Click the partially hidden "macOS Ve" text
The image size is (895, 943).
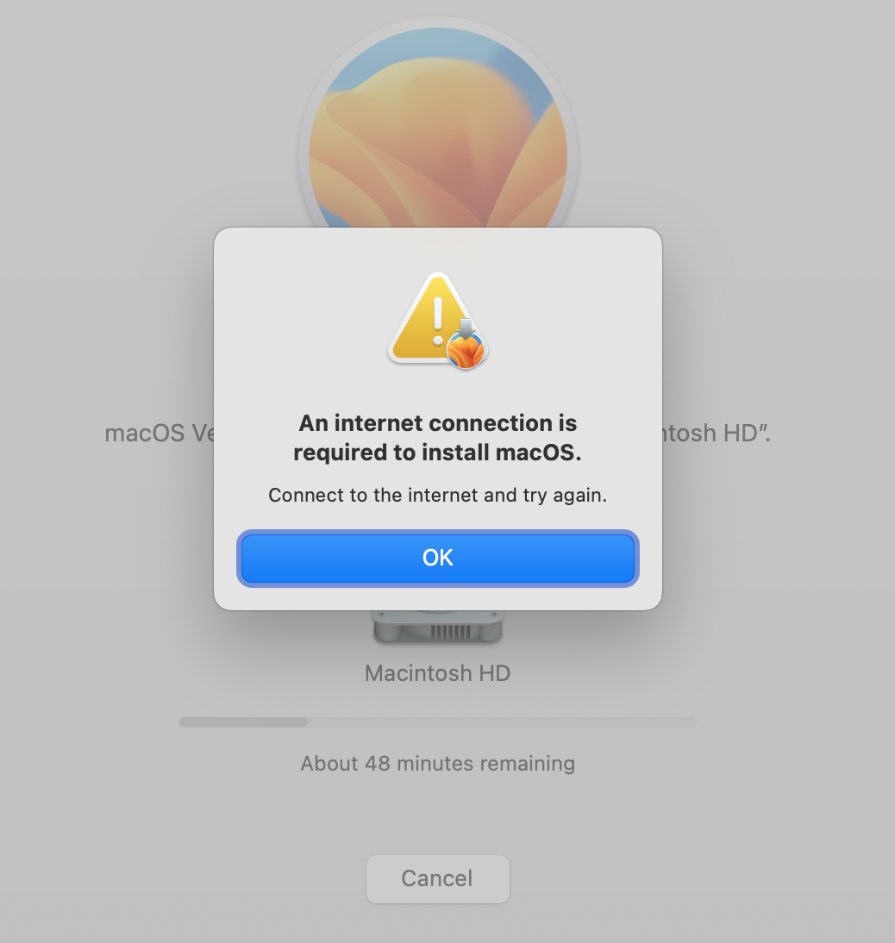click(160, 433)
